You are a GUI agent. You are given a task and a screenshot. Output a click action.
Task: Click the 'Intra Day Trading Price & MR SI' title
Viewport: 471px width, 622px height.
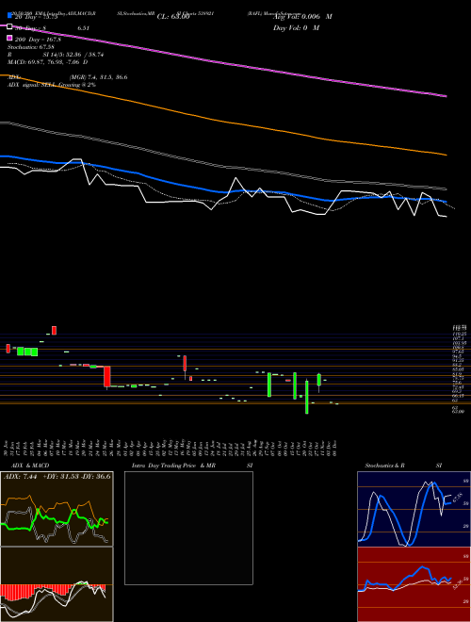pyautogui.click(x=192, y=466)
